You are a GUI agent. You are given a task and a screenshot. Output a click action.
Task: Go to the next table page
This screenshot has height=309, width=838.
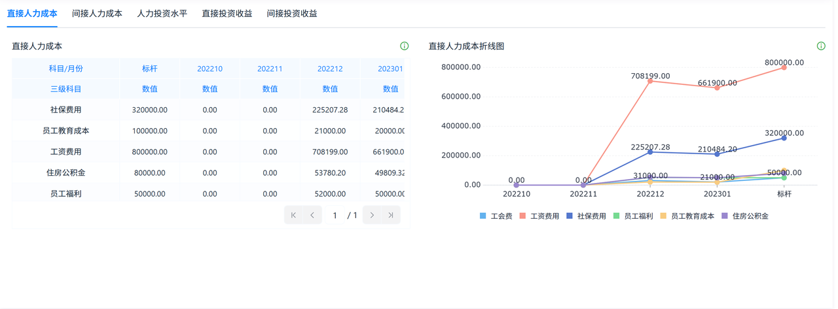click(x=373, y=215)
